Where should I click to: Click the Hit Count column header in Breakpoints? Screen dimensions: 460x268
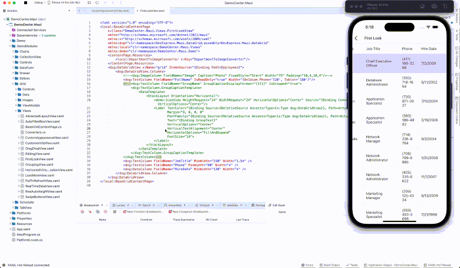212,220
